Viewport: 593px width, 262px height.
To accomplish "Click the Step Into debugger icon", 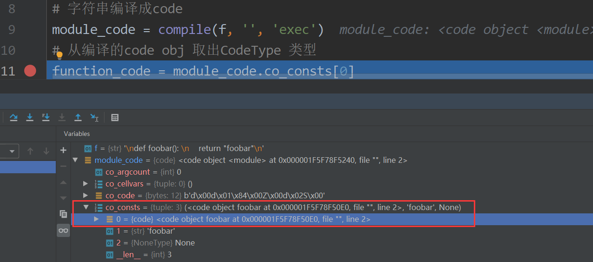I will (30, 118).
